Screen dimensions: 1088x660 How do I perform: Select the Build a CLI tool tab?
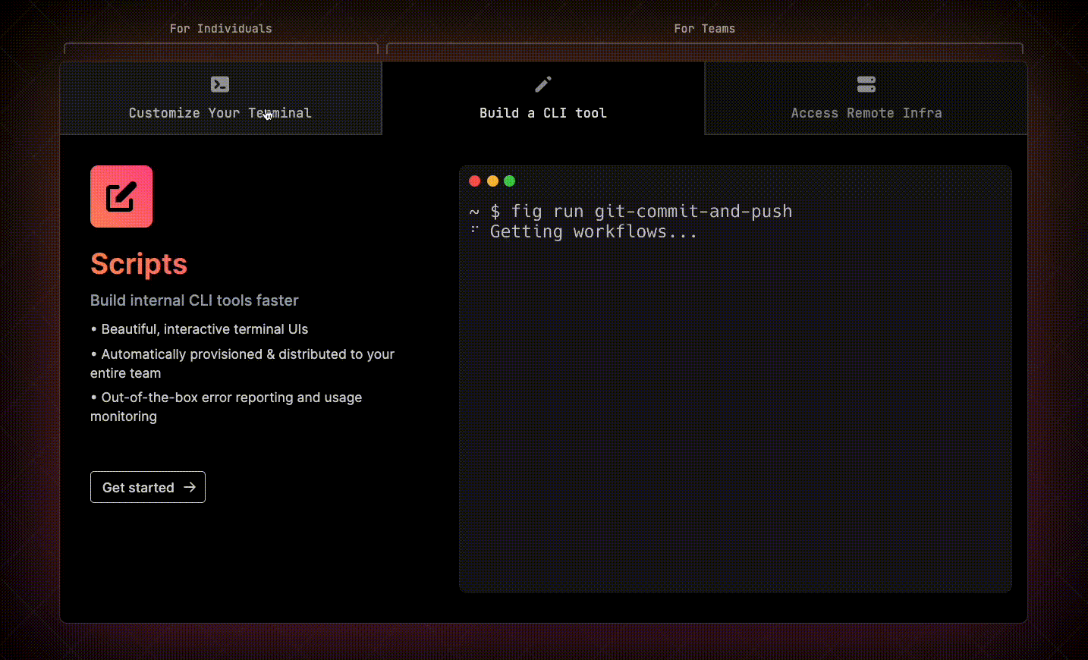pos(543,98)
